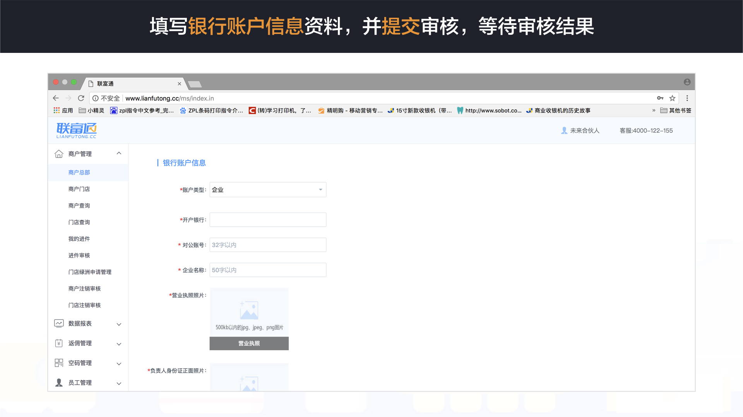Image resolution: width=743 pixels, height=417 pixels.
Task: Click the 联富通 logo
Action: (77, 131)
